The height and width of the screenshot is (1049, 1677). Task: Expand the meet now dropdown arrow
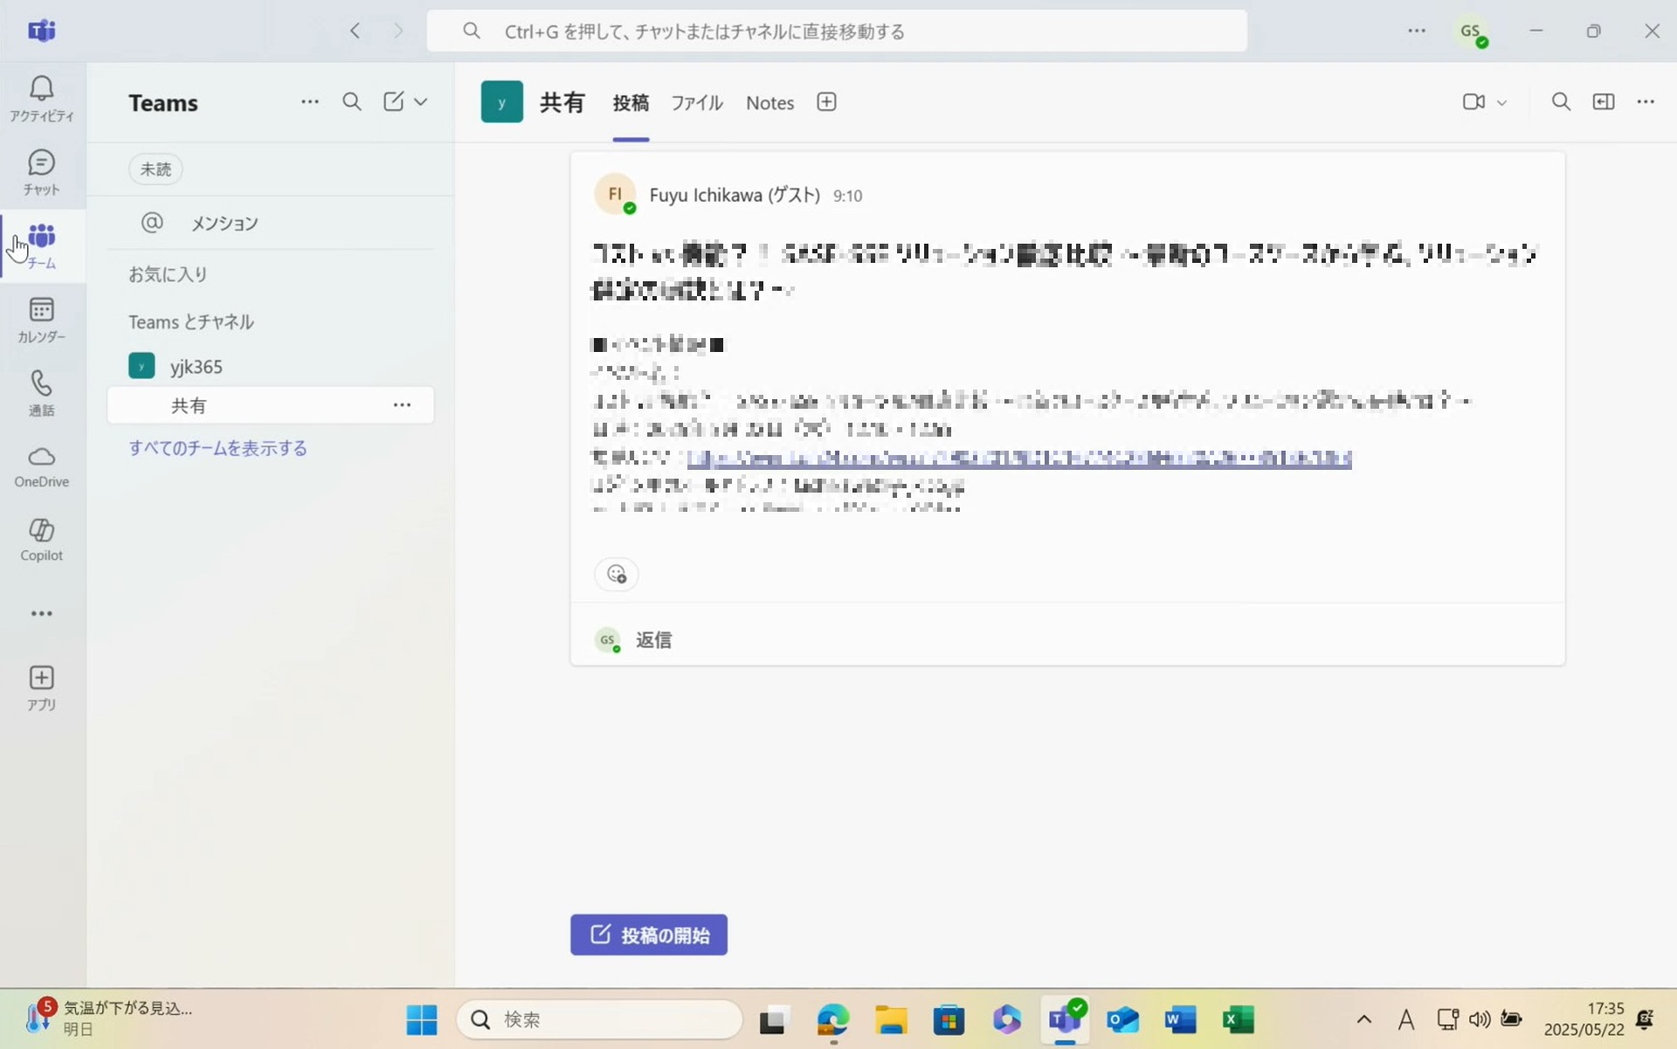point(1501,102)
